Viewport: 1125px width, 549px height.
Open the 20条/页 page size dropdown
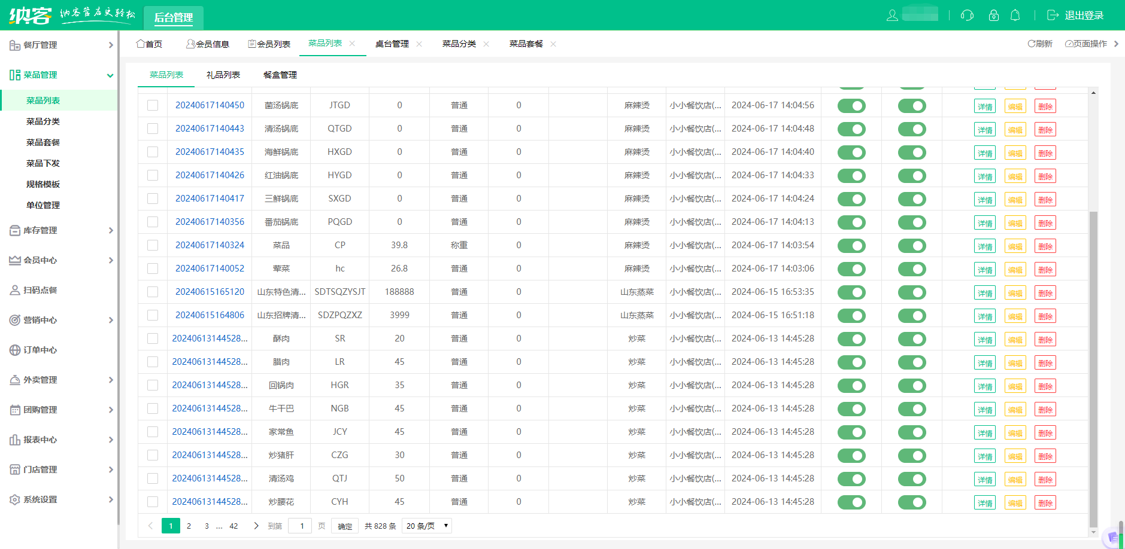(x=426, y=526)
